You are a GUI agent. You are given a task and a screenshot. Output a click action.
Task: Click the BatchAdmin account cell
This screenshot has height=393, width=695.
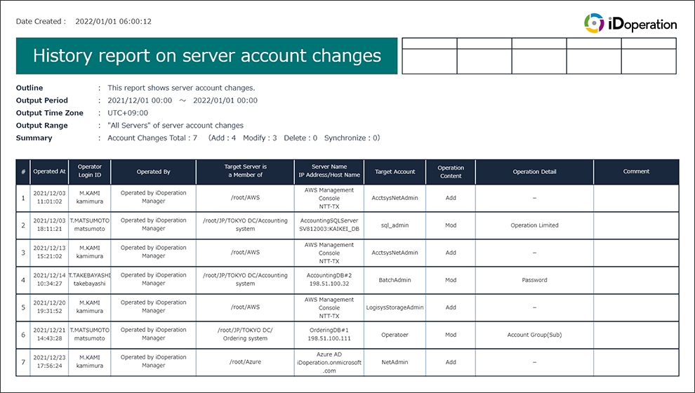(x=395, y=280)
